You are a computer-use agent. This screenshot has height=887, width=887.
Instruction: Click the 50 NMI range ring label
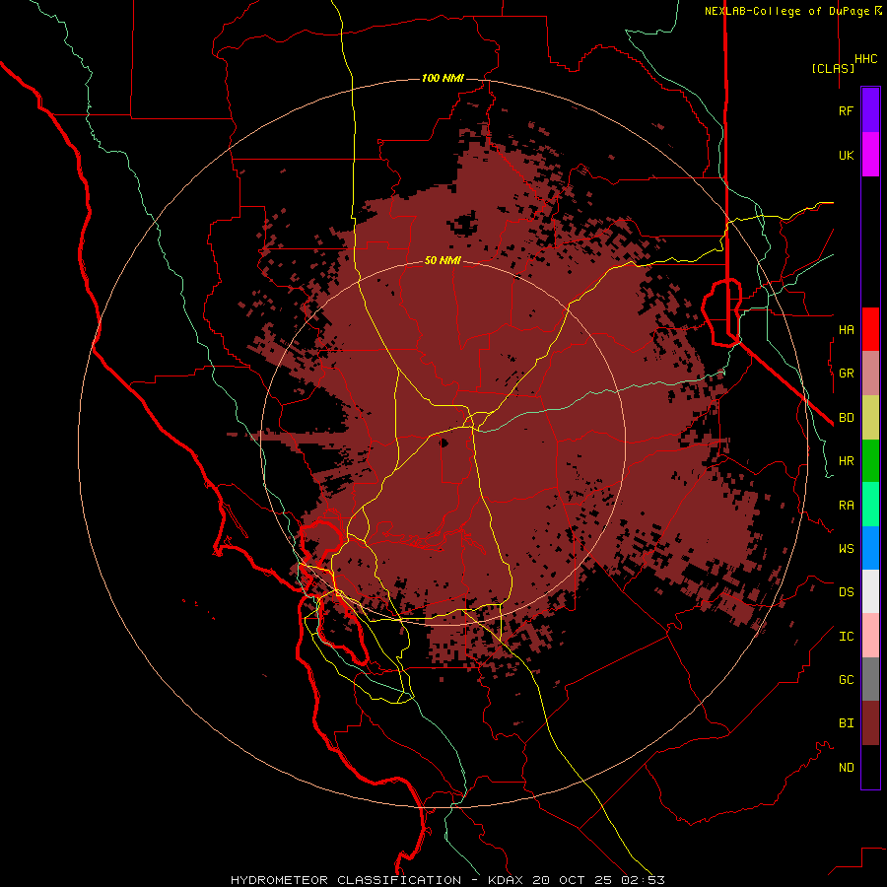443,260
